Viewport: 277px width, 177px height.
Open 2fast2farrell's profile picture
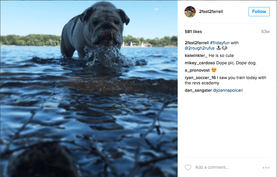click(x=190, y=12)
